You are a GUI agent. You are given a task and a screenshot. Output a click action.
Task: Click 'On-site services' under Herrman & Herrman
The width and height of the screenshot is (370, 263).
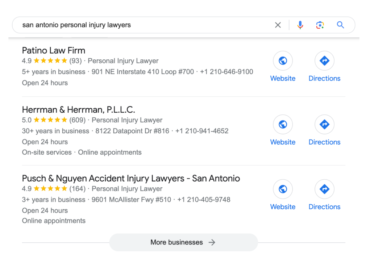click(47, 153)
